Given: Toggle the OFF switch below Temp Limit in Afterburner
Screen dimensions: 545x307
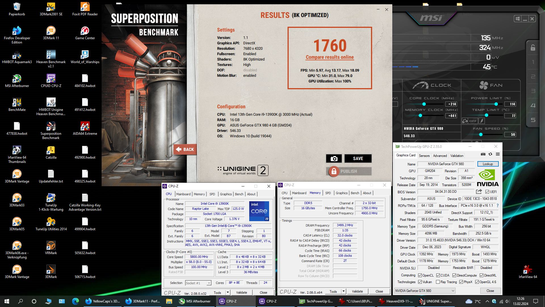Looking at the screenshot, I should point(473,121).
